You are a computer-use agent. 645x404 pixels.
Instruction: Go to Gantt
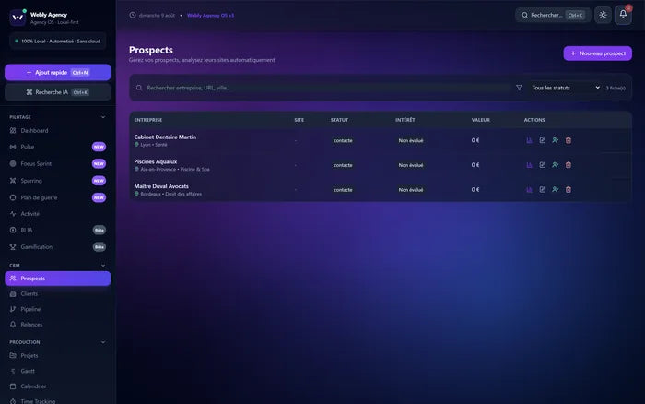click(x=57, y=371)
